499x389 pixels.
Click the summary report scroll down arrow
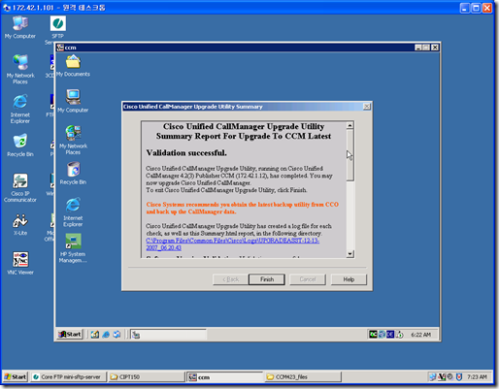[x=349, y=254]
